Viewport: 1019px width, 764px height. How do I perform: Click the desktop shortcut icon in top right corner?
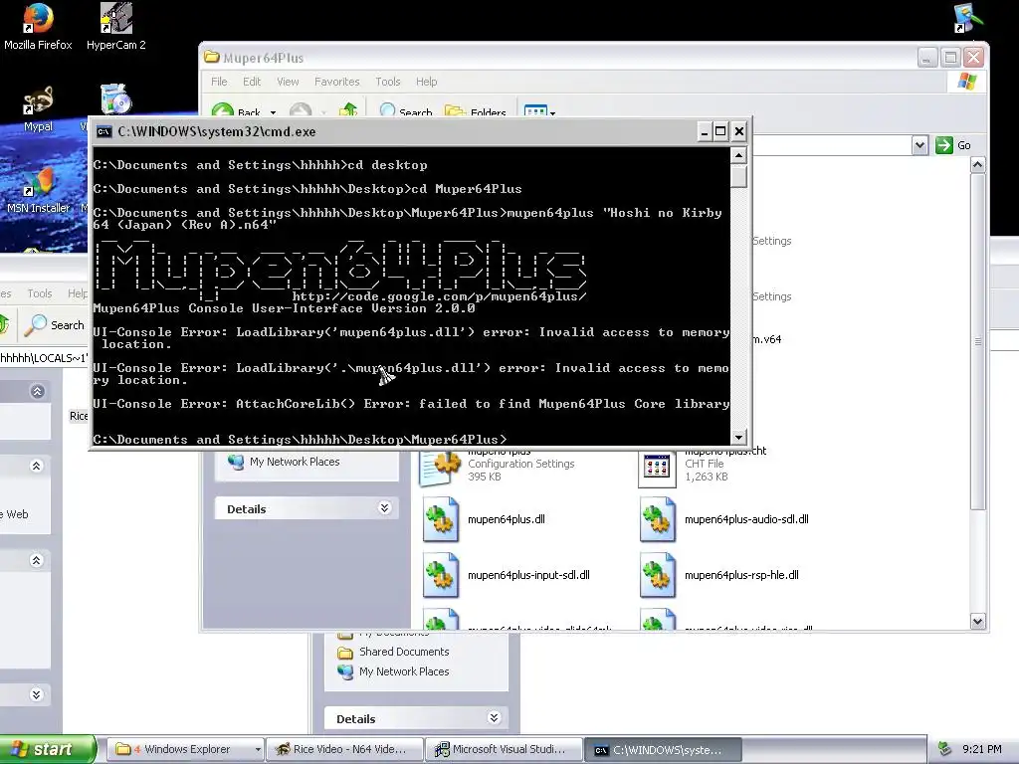coord(968,18)
